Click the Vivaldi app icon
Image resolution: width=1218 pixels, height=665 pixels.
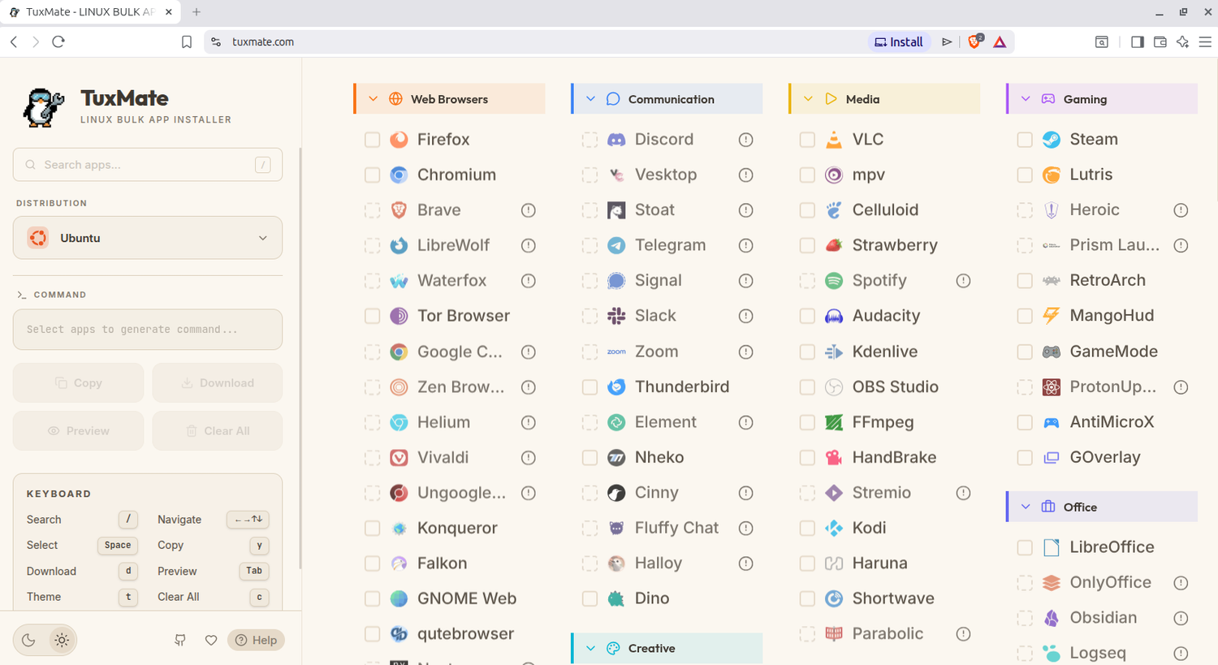399,457
